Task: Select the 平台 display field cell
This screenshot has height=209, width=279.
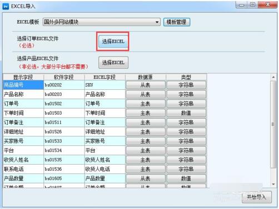Action: [x=23, y=150]
